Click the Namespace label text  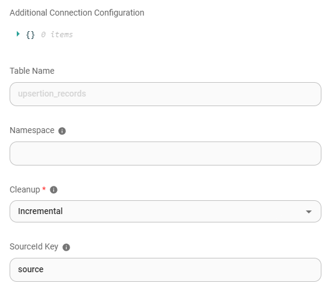click(x=32, y=130)
